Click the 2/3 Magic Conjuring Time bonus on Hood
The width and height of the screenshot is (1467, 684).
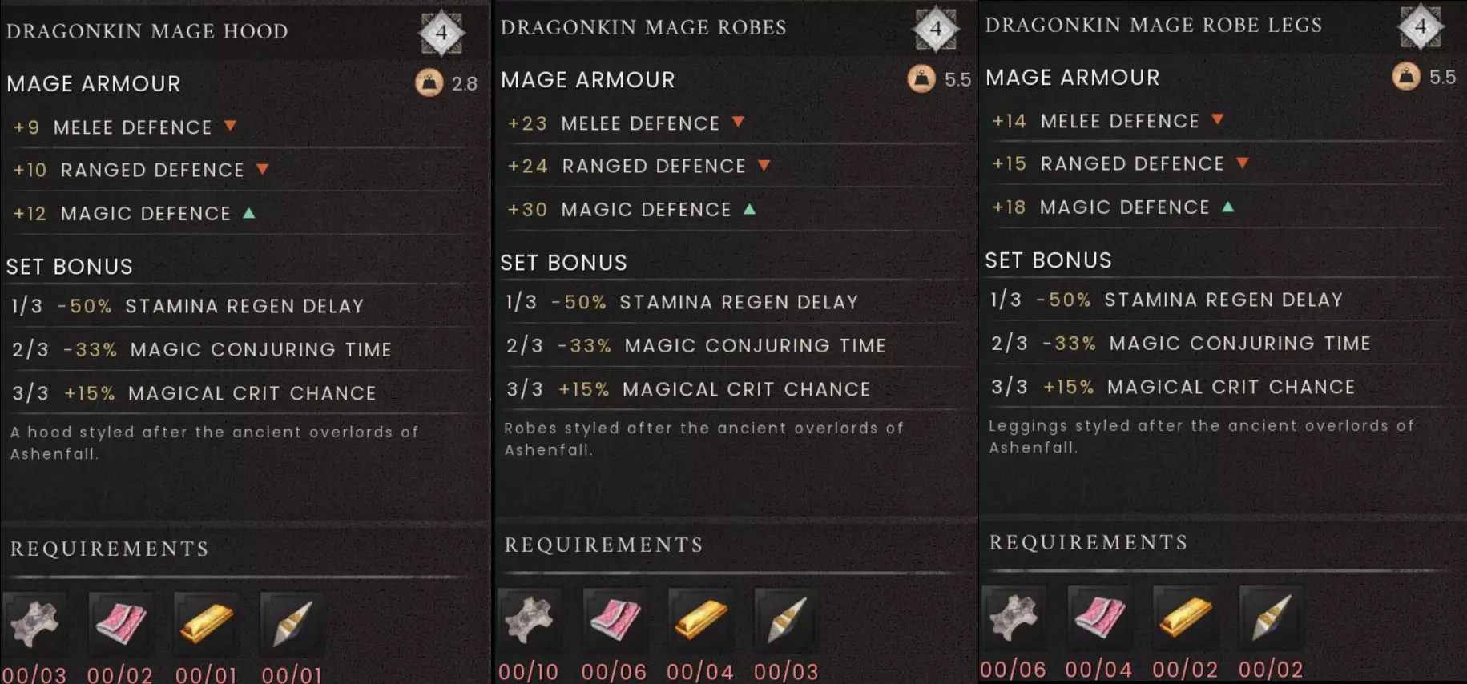202,349
